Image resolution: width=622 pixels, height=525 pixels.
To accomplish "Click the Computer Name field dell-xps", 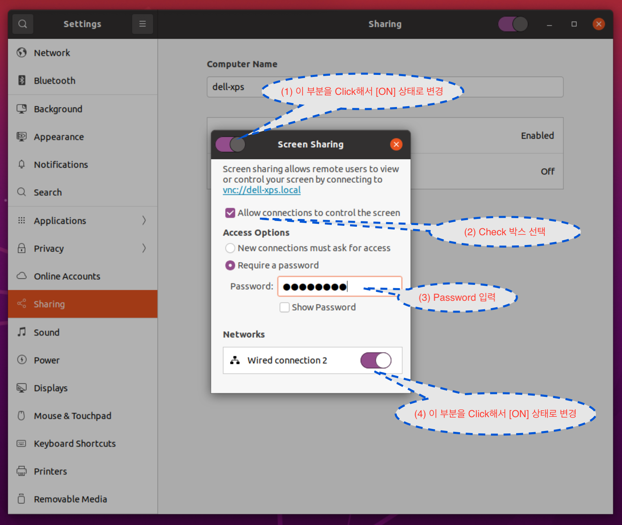I will pyautogui.click(x=385, y=87).
